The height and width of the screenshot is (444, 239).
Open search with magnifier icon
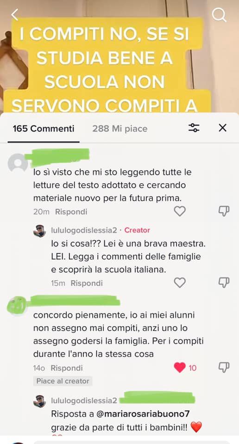click(x=219, y=15)
